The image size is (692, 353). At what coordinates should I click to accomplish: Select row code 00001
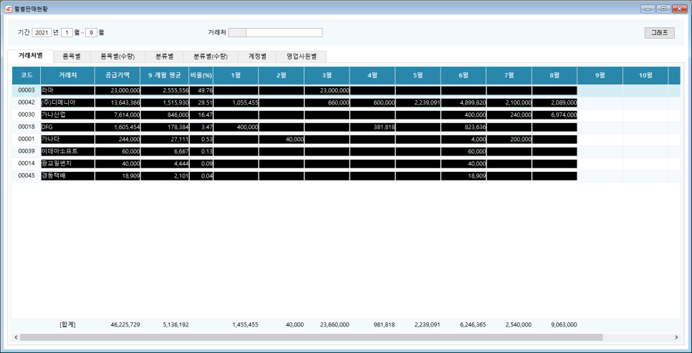(x=27, y=140)
